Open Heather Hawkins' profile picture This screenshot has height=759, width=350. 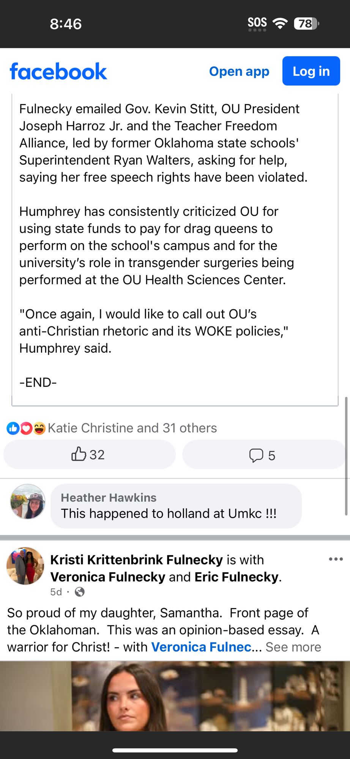click(x=28, y=502)
